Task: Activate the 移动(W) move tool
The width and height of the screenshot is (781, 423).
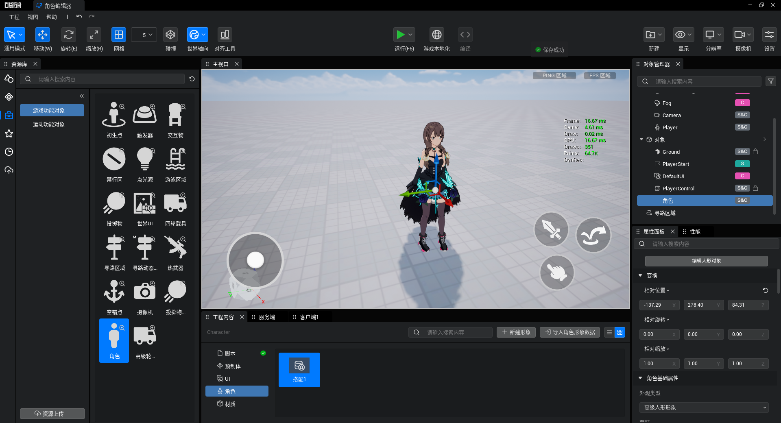Action: tap(42, 35)
